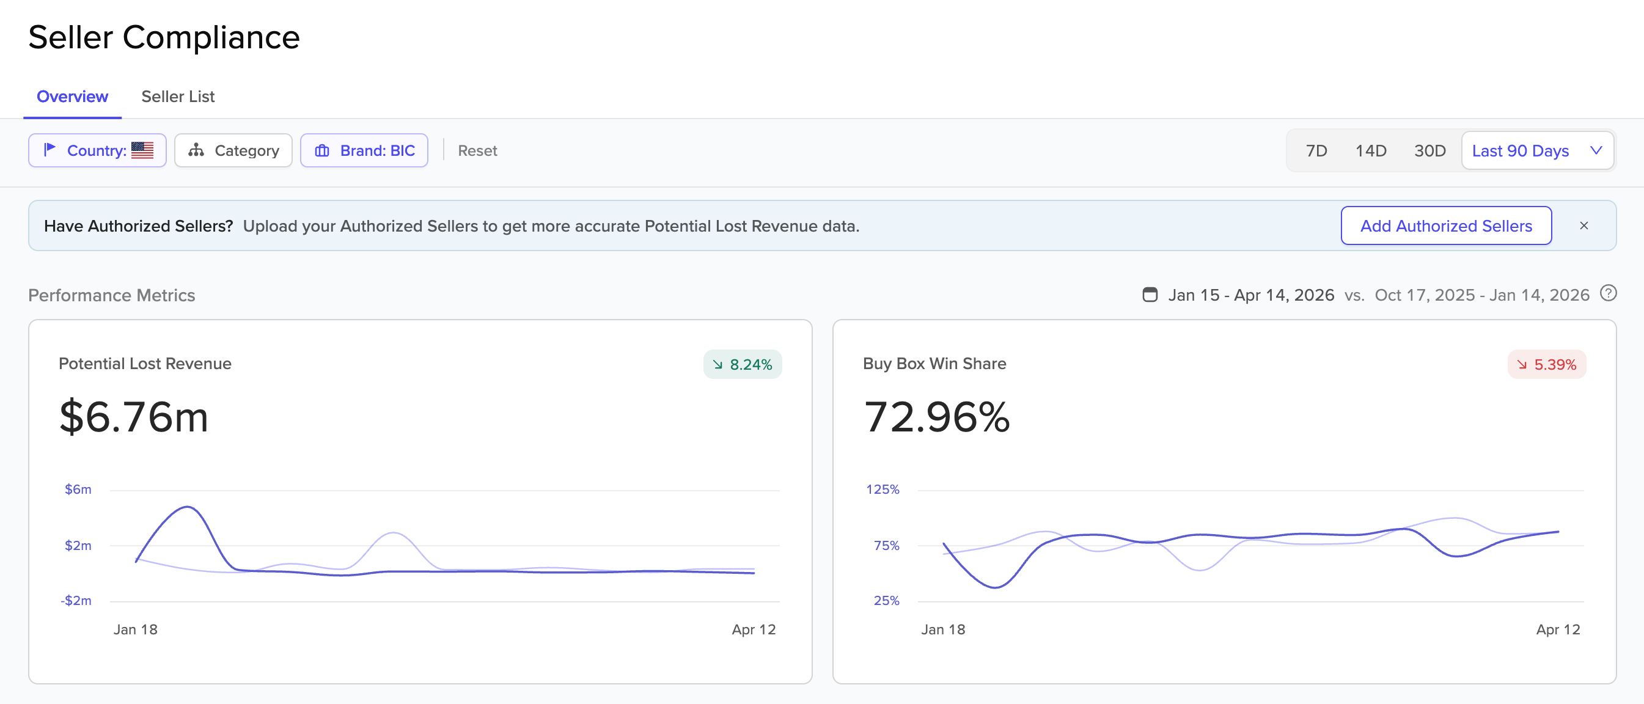Click the Reset filters link
The image size is (1644, 704).
pos(477,150)
